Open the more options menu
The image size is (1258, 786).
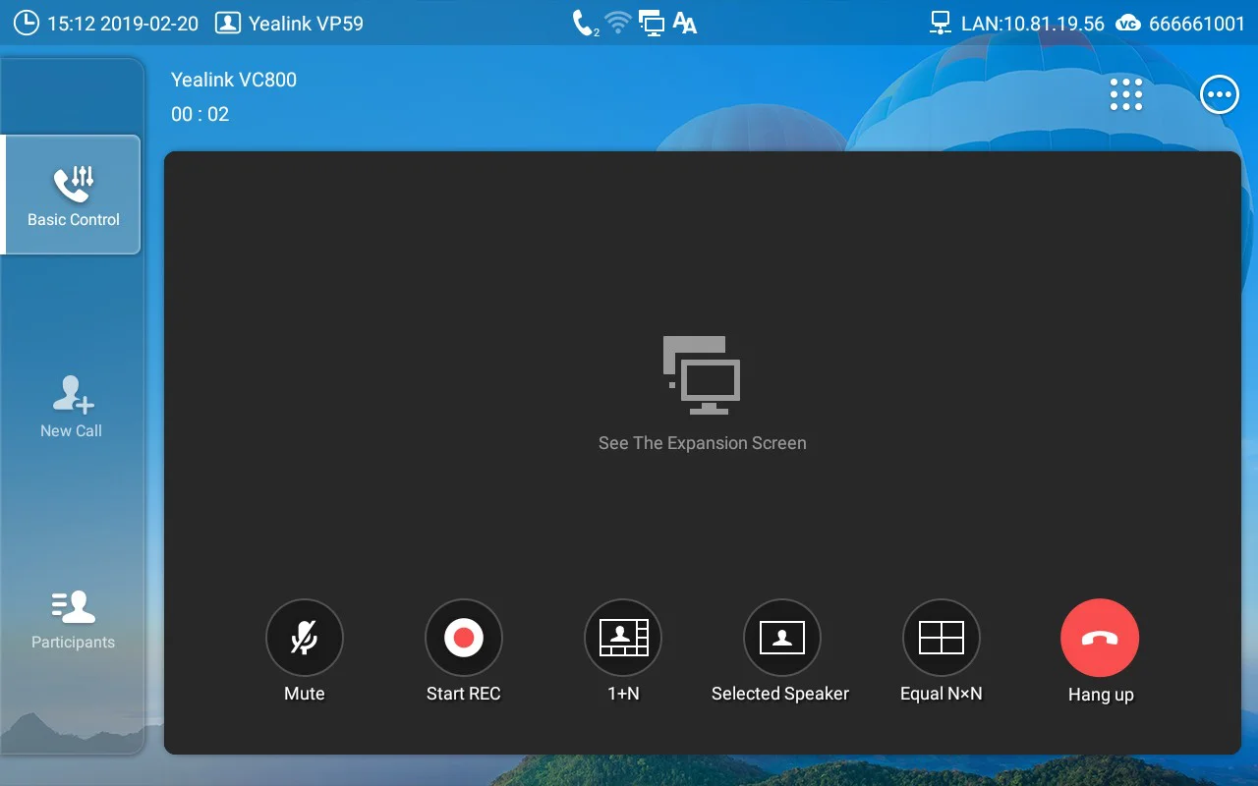1220,93
